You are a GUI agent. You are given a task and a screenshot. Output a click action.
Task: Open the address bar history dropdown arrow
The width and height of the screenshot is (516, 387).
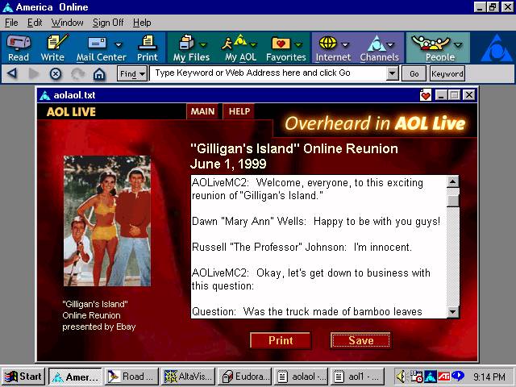pyautogui.click(x=392, y=73)
